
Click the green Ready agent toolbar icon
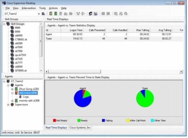(x=56, y=13)
